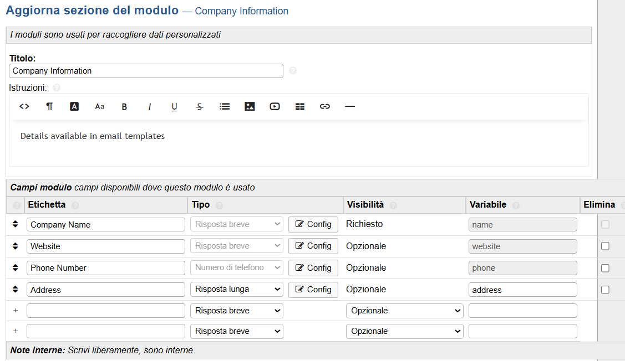This screenshot has width=625, height=361.
Task: Apply bold formatting in the editor toolbar
Action: click(x=124, y=106)
